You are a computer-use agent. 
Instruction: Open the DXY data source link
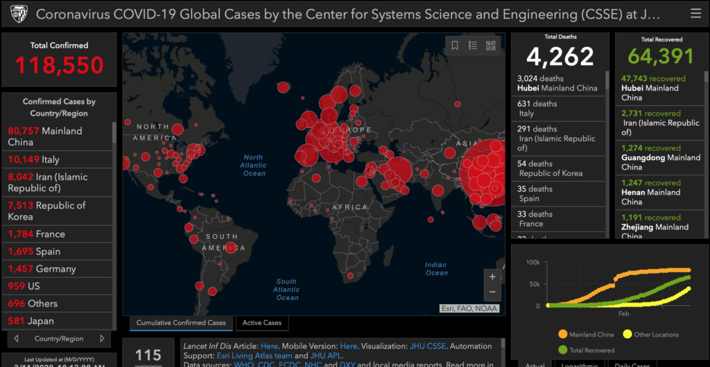point(346,364)
